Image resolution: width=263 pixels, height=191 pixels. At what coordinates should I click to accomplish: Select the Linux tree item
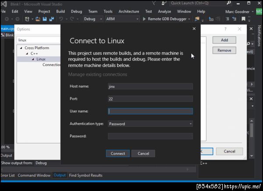[41, 59]
